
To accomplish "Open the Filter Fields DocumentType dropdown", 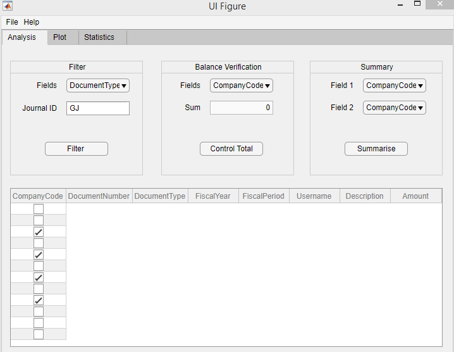I will click(x=98, y=85).
